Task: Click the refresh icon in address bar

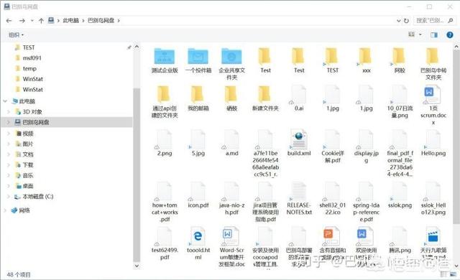Action: pyautogui.click(x=406, y=21)
